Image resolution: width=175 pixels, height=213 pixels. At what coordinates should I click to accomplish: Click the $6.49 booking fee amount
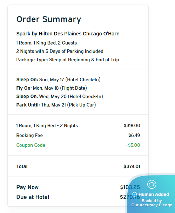point(134,135)
